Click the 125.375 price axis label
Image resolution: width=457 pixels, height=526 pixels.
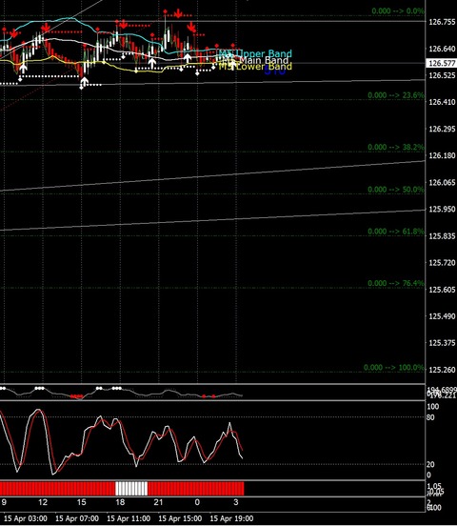[442, 343]
